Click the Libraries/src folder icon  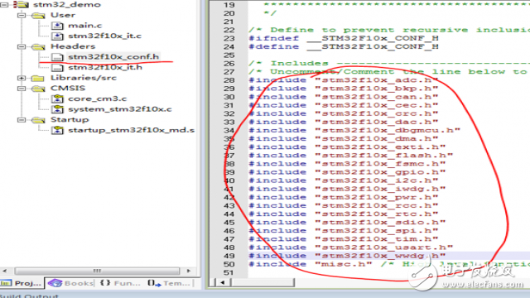[38, 78]
